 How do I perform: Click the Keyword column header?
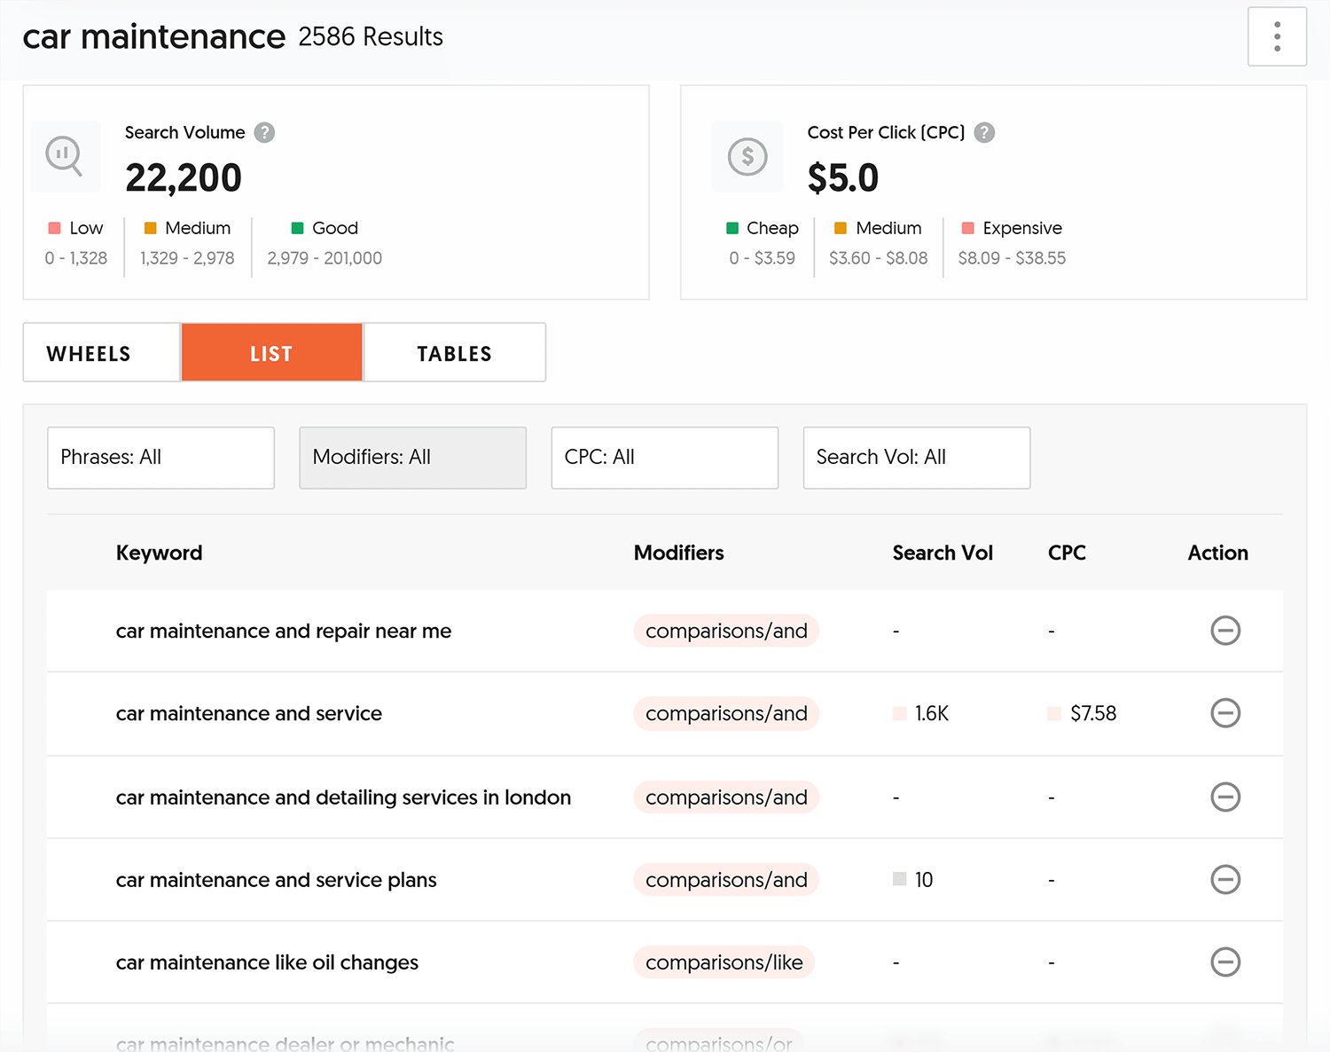tap(160, 553)
